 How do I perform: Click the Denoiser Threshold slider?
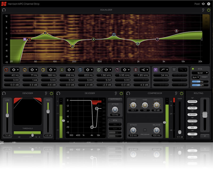[x=32, y=135]
